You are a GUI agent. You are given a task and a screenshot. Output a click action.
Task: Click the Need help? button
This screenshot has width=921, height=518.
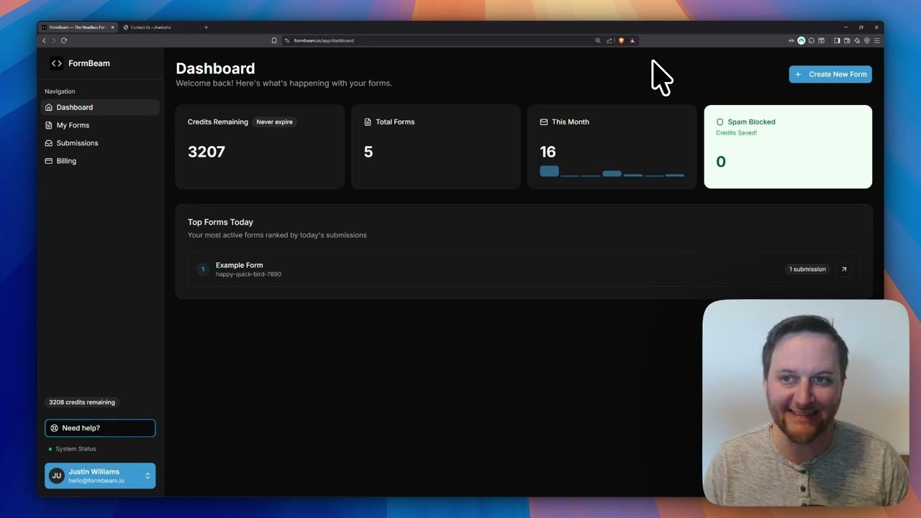coord(100,428)
